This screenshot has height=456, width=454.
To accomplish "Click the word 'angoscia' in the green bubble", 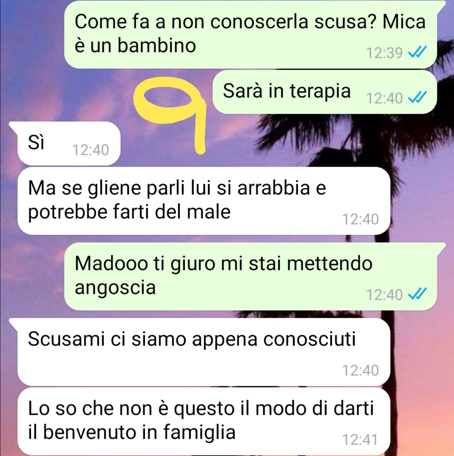I will click(115, 288).
